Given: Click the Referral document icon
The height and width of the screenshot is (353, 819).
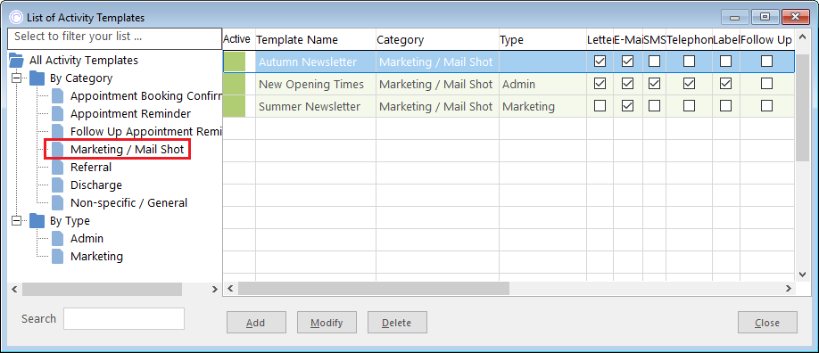Looking at the screenshot, I should point(57,168).
